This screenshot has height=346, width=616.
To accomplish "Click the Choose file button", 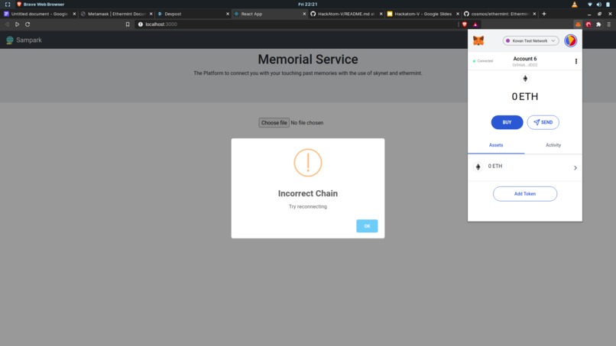I will click(274, 122).
